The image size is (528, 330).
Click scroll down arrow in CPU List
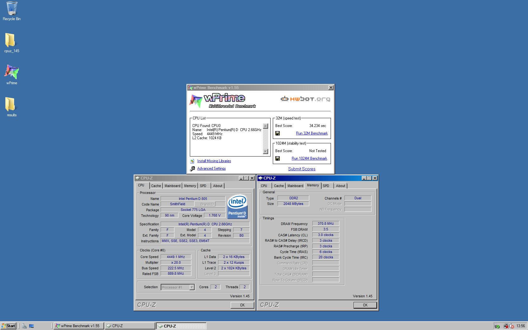[266, 151]
